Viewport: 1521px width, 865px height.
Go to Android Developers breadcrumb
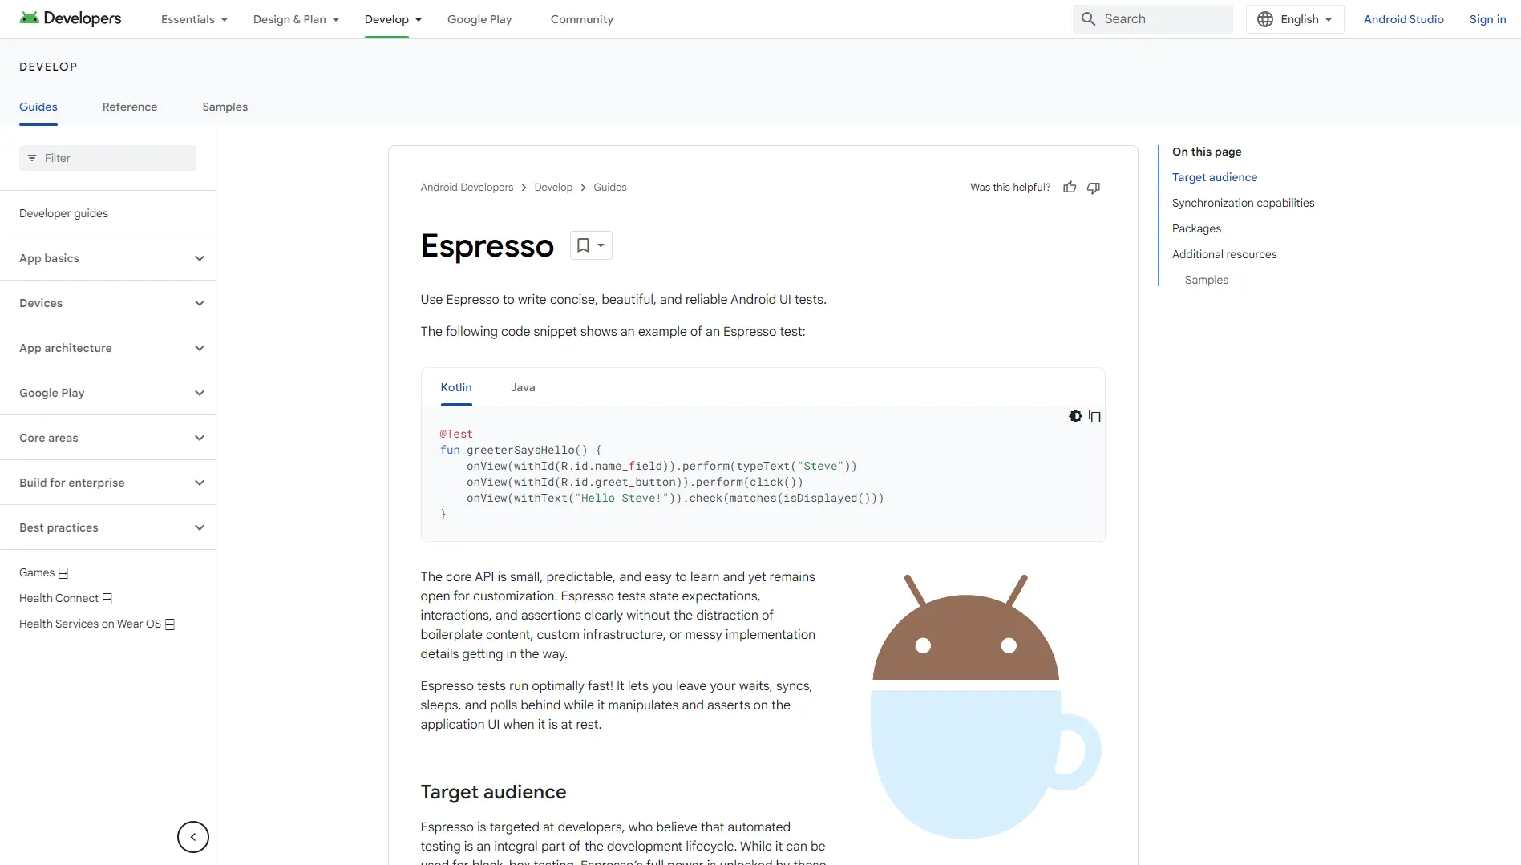[x=467, y=187]
